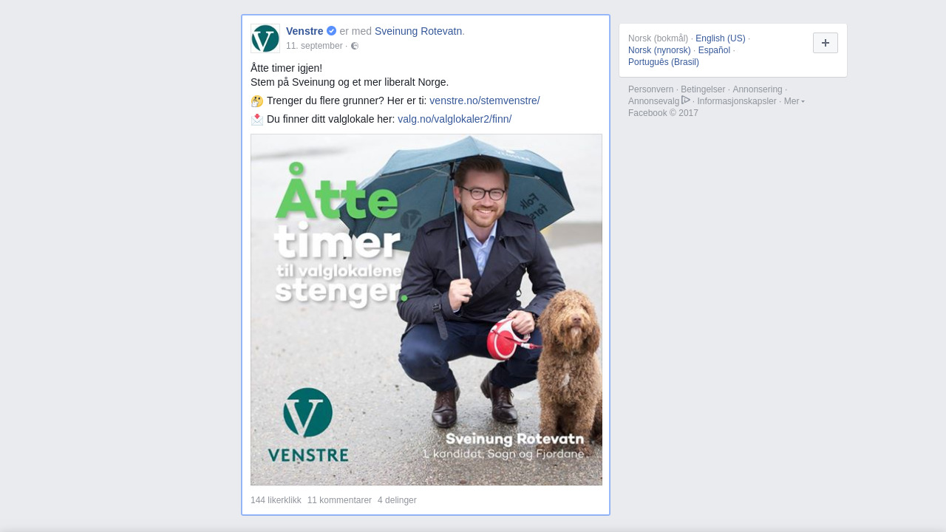Click the AdChoices triangle icon
This screenshot has height=532, width=946.
[x=686, y=100]
